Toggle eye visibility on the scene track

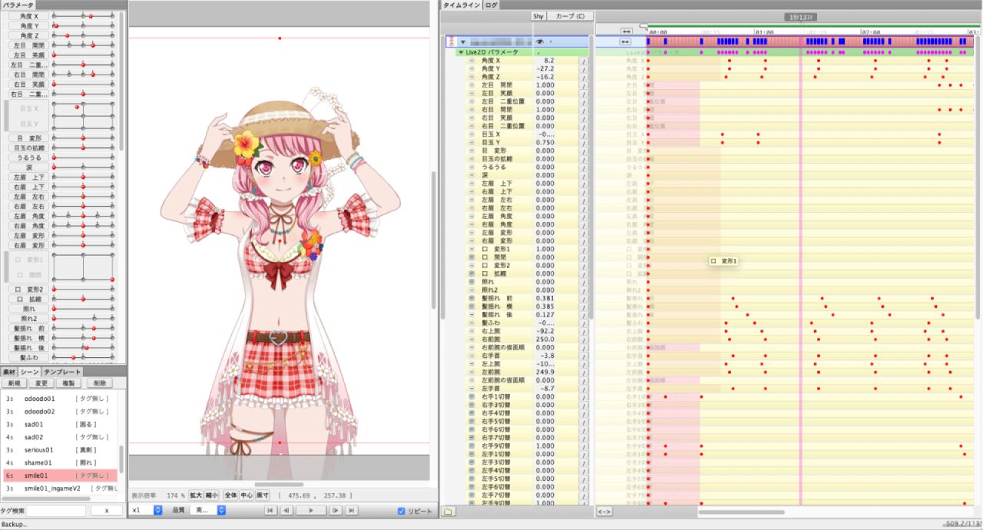[539, 41]
